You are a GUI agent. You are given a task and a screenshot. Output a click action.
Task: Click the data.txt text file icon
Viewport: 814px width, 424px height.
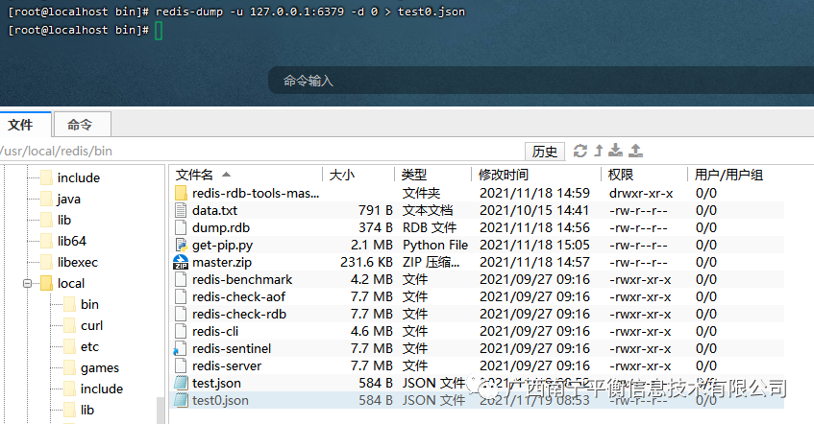[181, 210]
